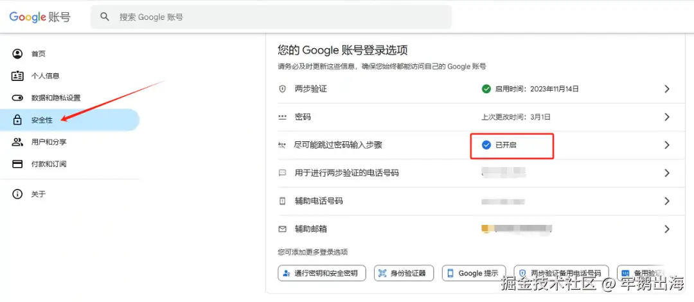The height and width of the screenshot is (302, 694).
Task: Open the 付款和订阅 sidebar item
Action: pos(69,164)
